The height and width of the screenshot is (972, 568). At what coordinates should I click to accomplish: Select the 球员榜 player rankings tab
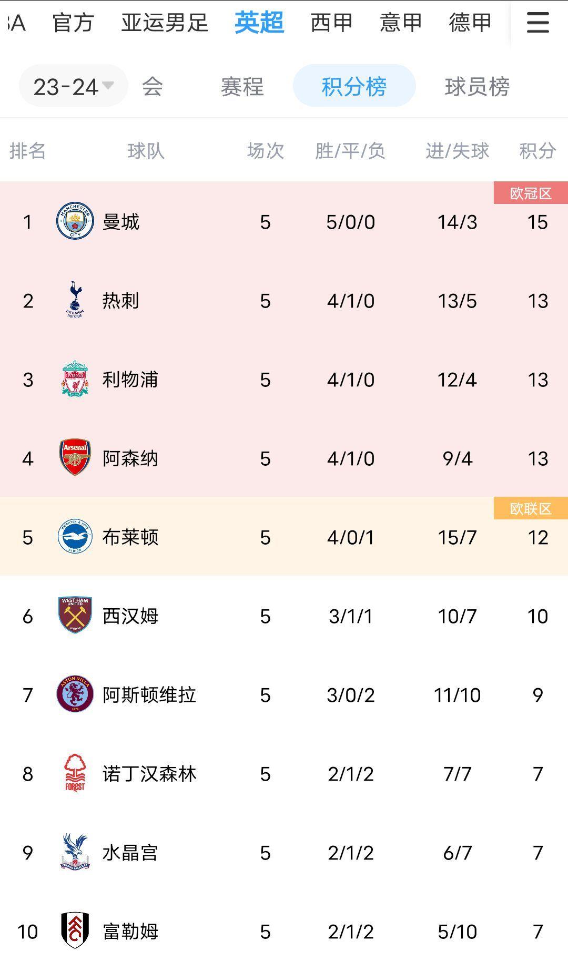click(477, 86)
